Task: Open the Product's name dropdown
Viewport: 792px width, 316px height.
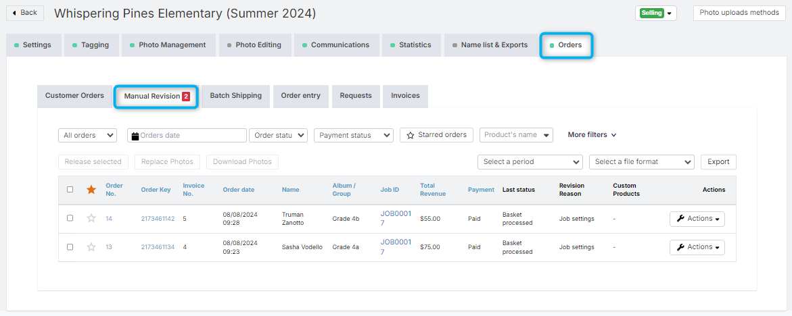Action: click(x=516, y=135)
